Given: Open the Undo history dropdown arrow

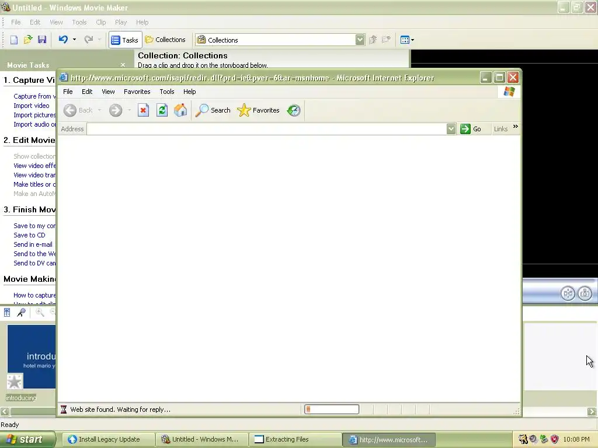Looking at the screenshot, I should pyautogui.click(x=74, y=39).
